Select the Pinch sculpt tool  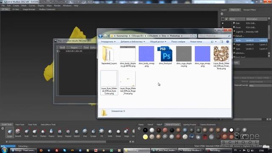pyautogui.click(x=35, y=133)
